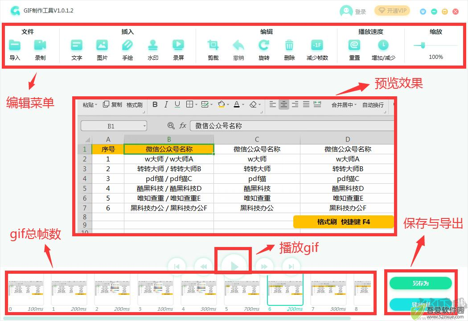Click the zoom slider handle under 缩放
Screen dimensions: 468x321
pos(423,45)
